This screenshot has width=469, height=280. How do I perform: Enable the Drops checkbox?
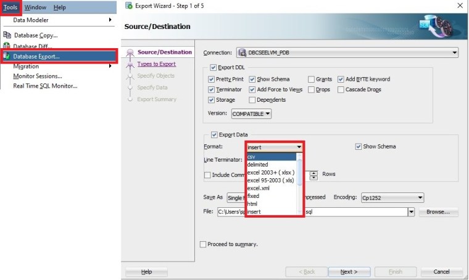point(311,89)
